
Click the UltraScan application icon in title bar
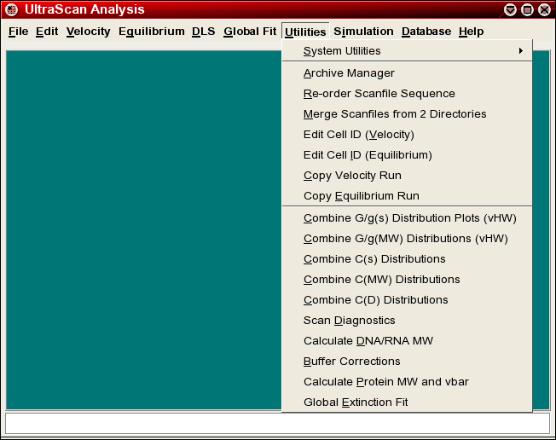[12, 10]
